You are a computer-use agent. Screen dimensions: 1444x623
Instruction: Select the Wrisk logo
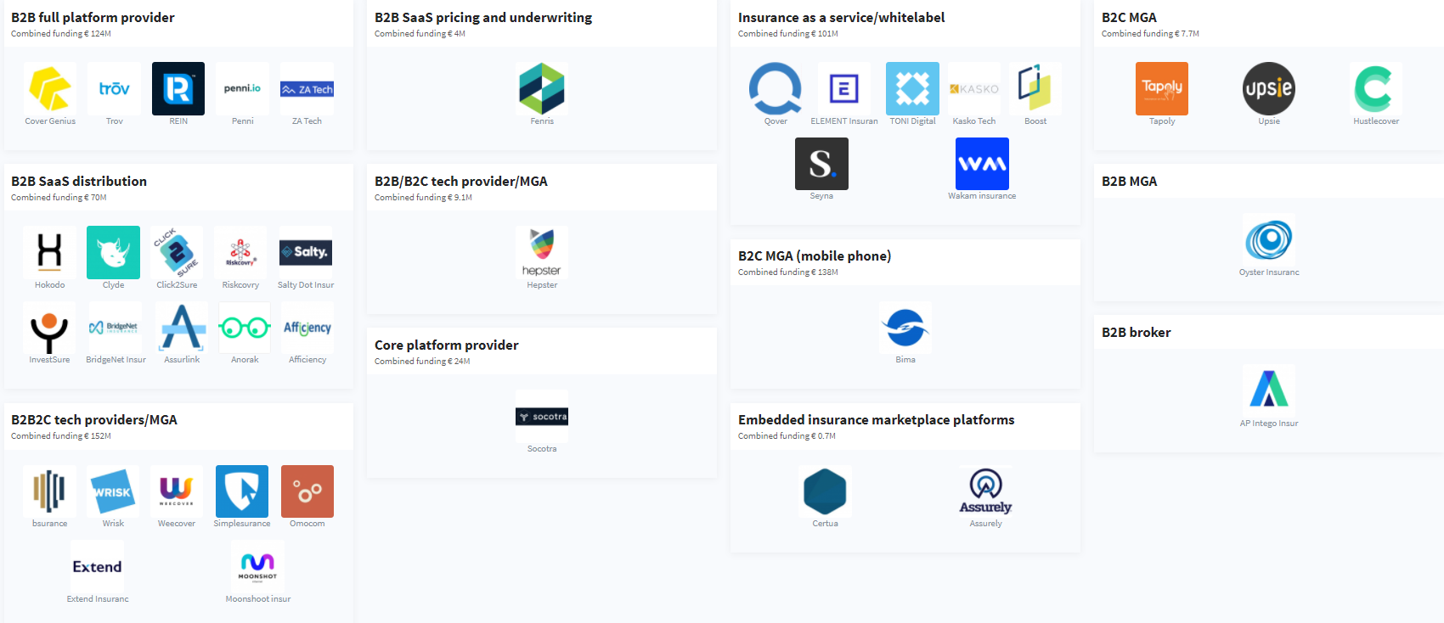(113, 491)
